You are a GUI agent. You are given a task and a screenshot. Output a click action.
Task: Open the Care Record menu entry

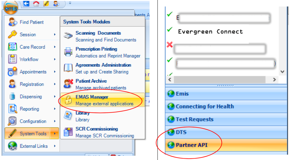click(x=32, y=47)
